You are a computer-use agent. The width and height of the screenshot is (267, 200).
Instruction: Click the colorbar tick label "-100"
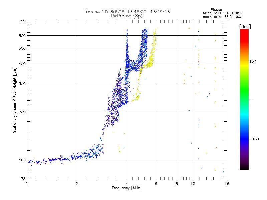click(x=254, y=139)
